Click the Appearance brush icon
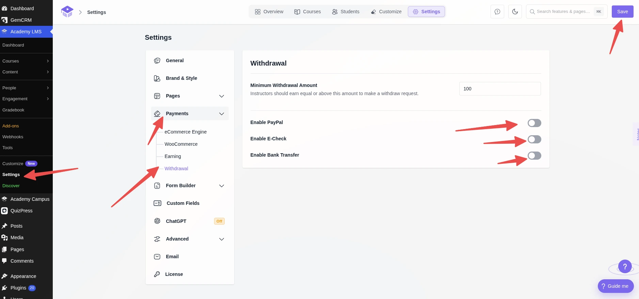 [x=4, y=276]
